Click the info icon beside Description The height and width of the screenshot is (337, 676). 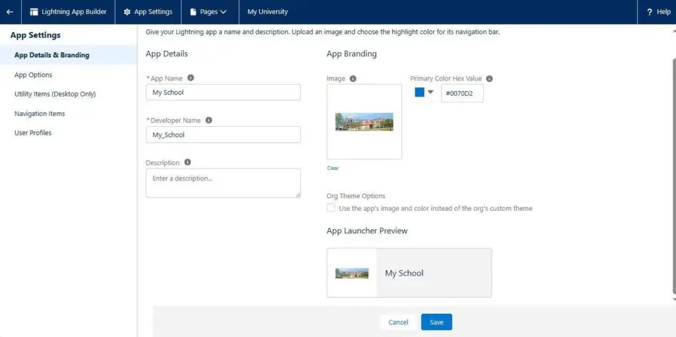187,162
